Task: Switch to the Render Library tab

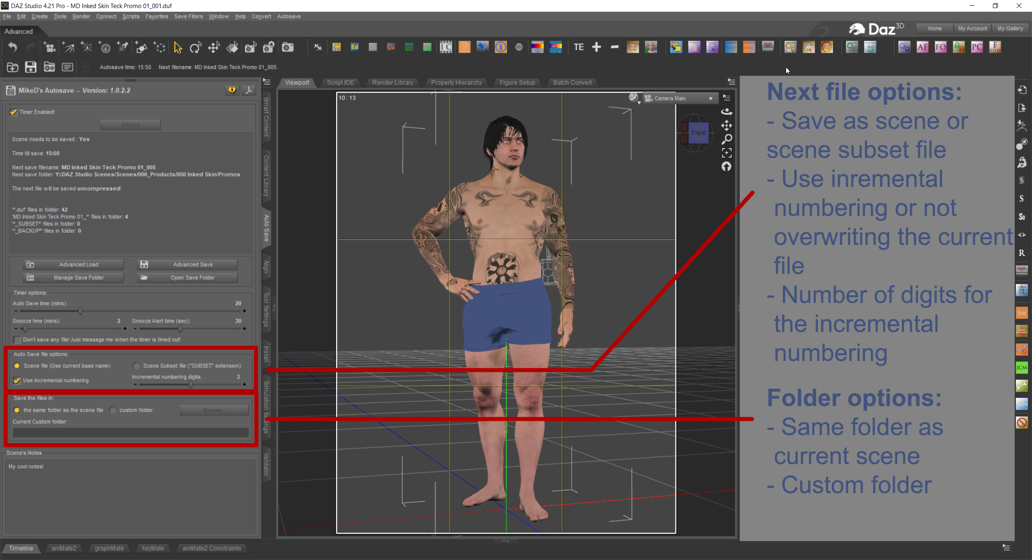Action: [393, 83]
